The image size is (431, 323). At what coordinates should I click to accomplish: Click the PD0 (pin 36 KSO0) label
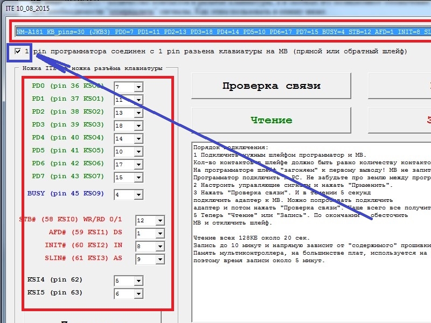coord(68,86)
